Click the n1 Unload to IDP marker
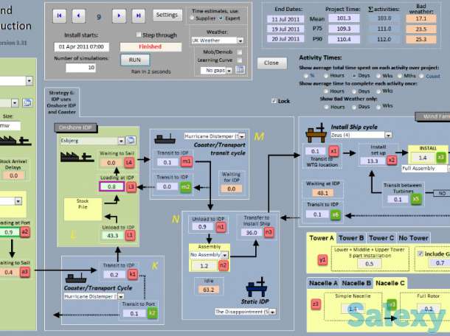 221,227
